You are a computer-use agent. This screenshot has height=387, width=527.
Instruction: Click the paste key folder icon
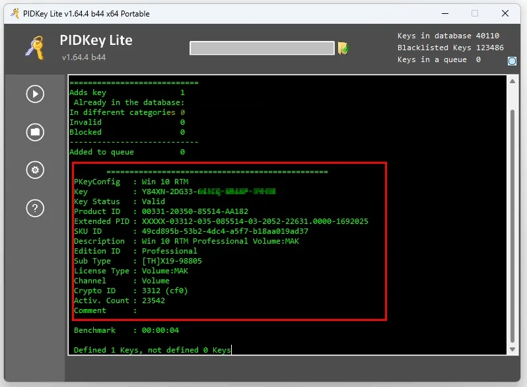point(343,48)
